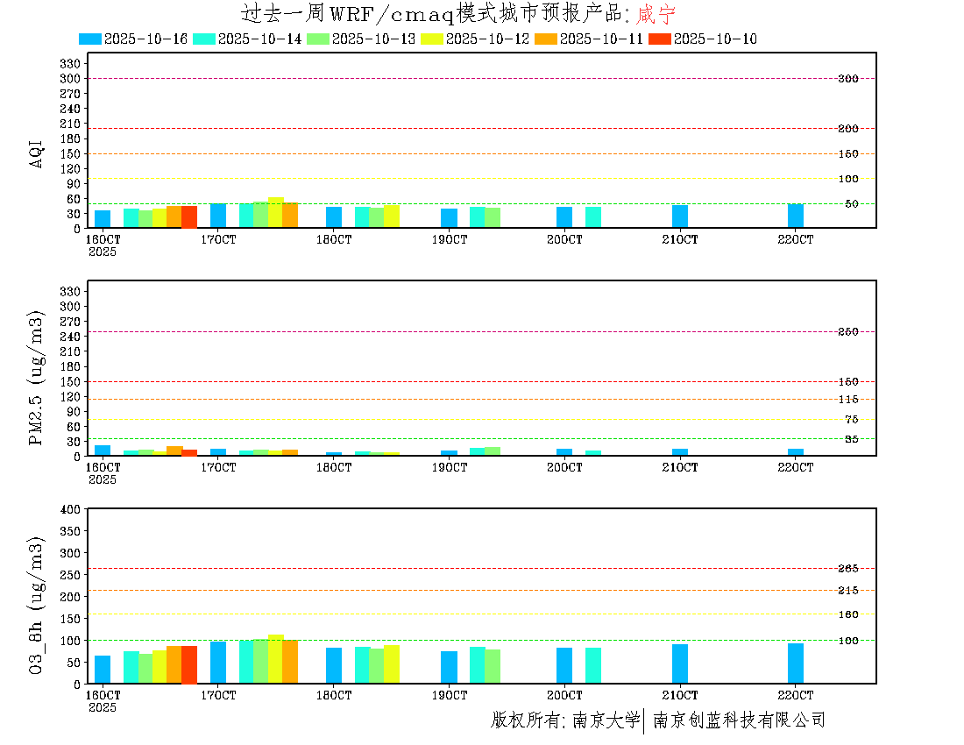Click the red city name 咸宁 in title
The image size is (964, 745).
[656, 14]
